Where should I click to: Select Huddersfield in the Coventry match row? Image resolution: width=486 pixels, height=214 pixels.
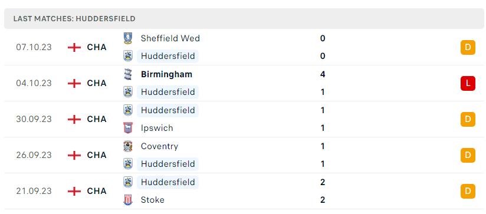[x=168, y=164]
